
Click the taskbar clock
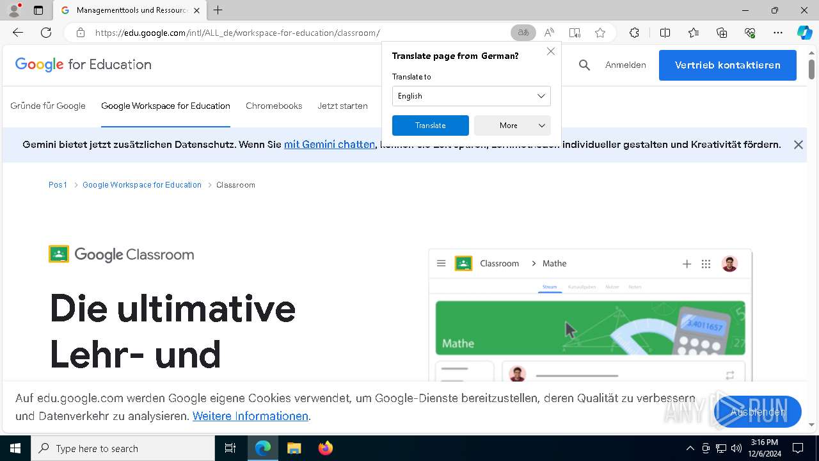point(765,448)
